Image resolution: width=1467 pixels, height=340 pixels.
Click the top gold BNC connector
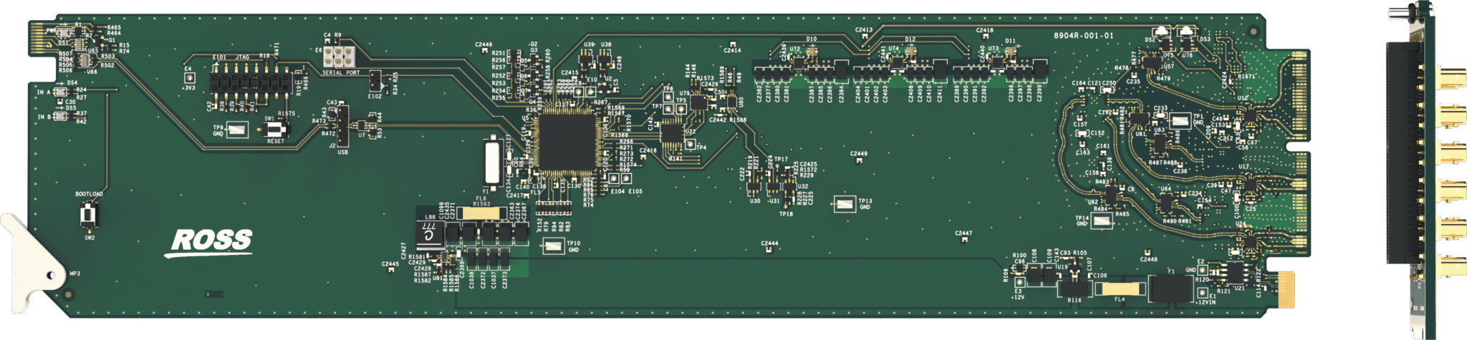tap(1451, 77)
